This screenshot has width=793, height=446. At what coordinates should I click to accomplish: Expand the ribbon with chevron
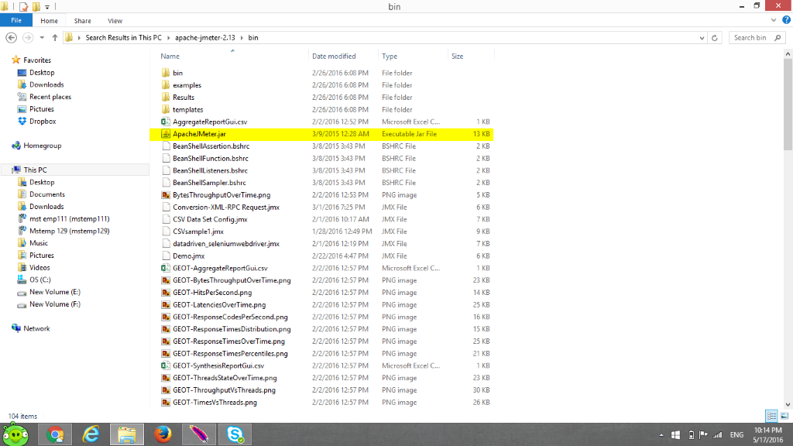pyautogui.click(x=774, y=20)
